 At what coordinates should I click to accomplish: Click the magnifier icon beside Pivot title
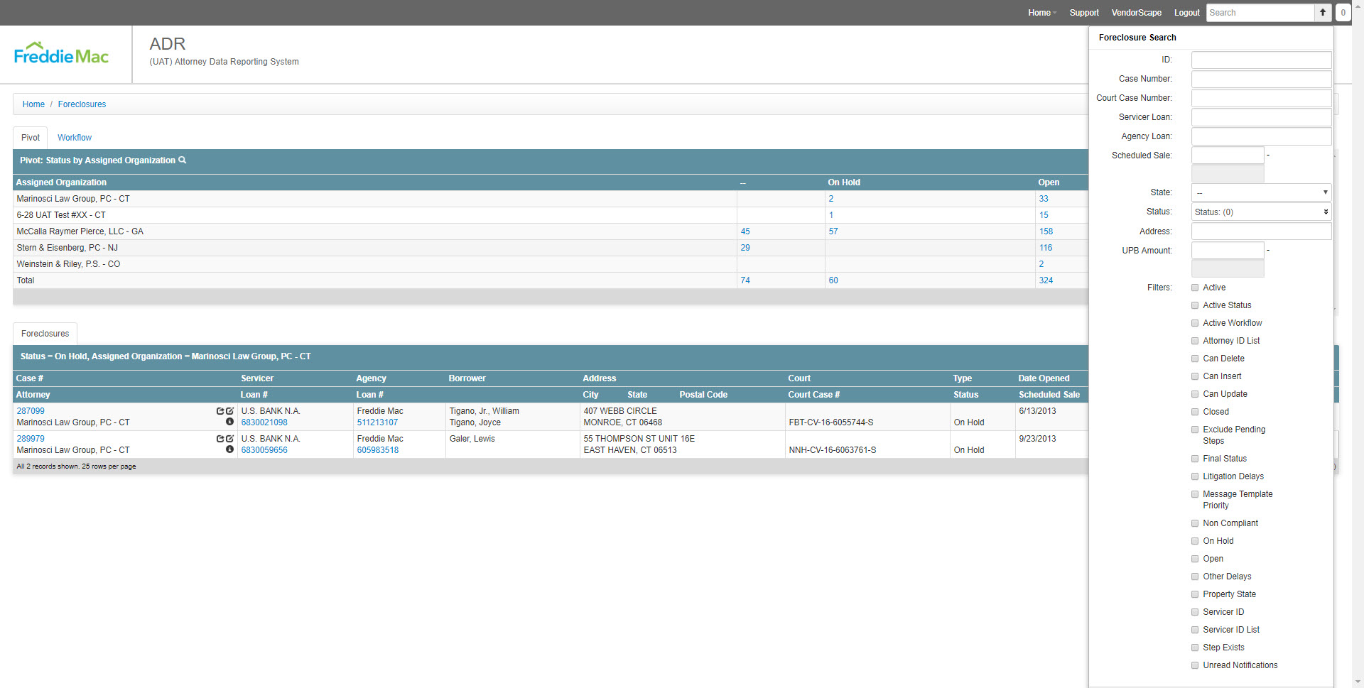tap(183, 160)
